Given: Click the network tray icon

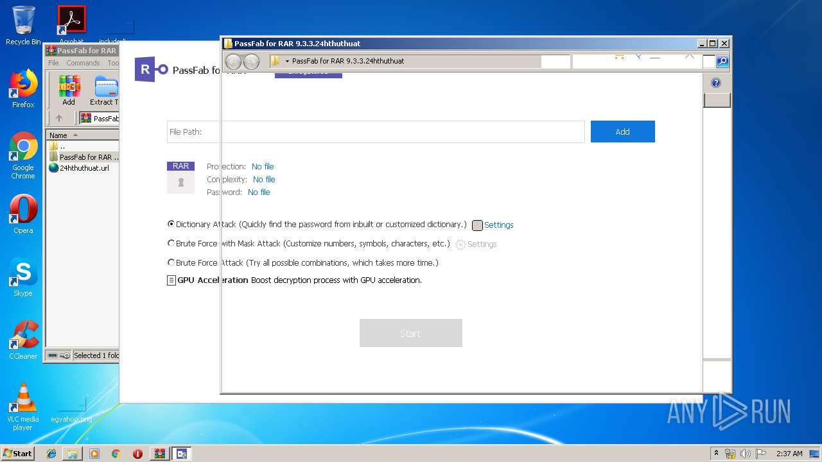Looking at the screenshot, I should 730,454.
